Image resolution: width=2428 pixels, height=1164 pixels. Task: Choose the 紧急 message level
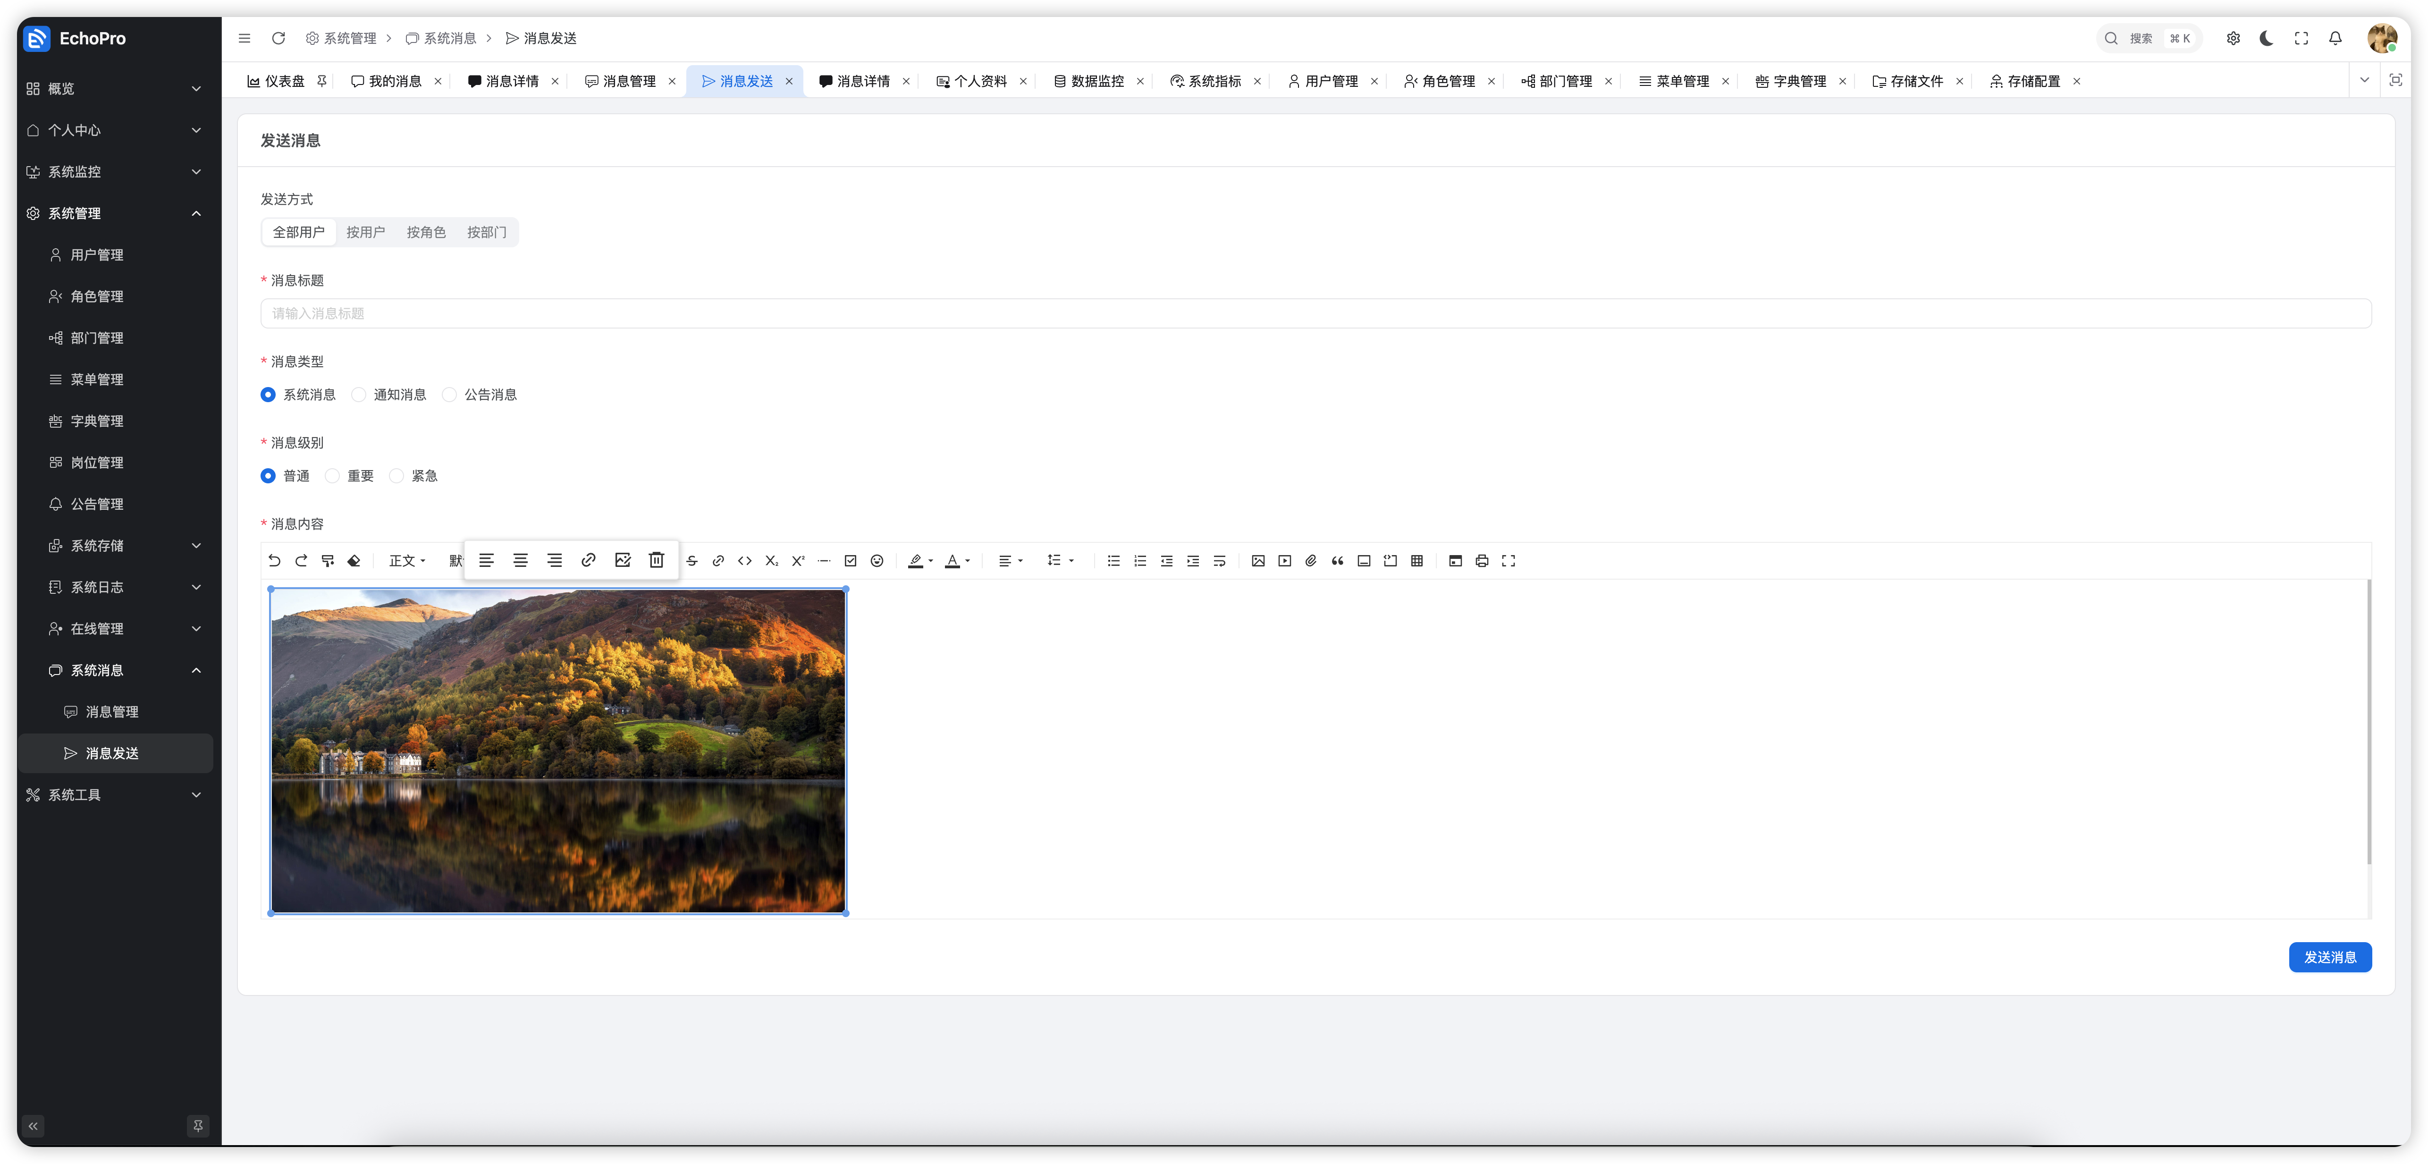(x=397, y=476)
